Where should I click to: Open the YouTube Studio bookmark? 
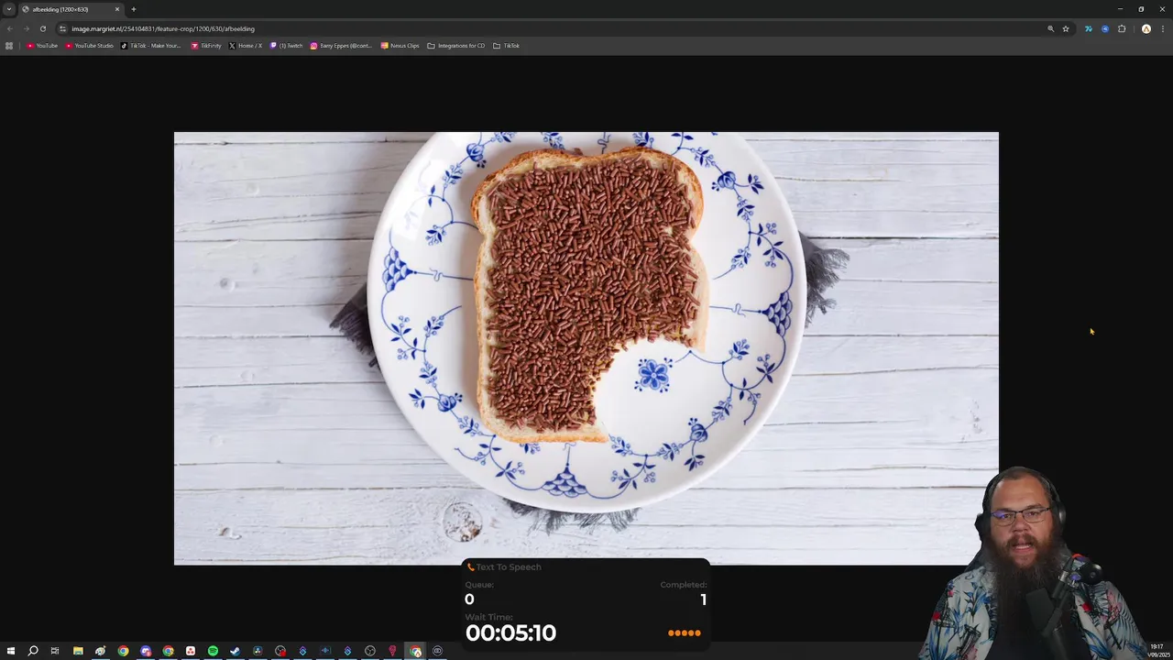click(90, 46)
